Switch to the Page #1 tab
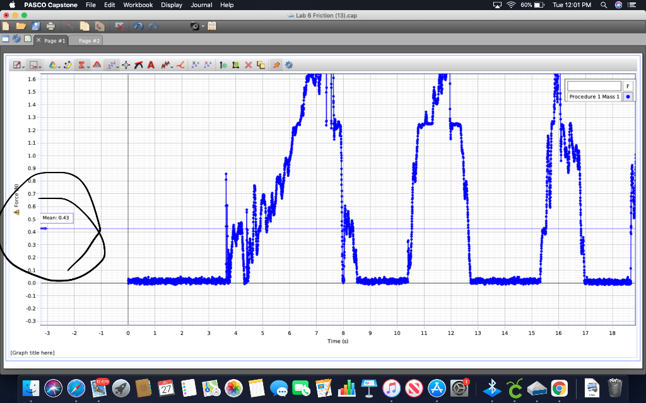Viewport: 646px width, 403px height. click(55, 41)
